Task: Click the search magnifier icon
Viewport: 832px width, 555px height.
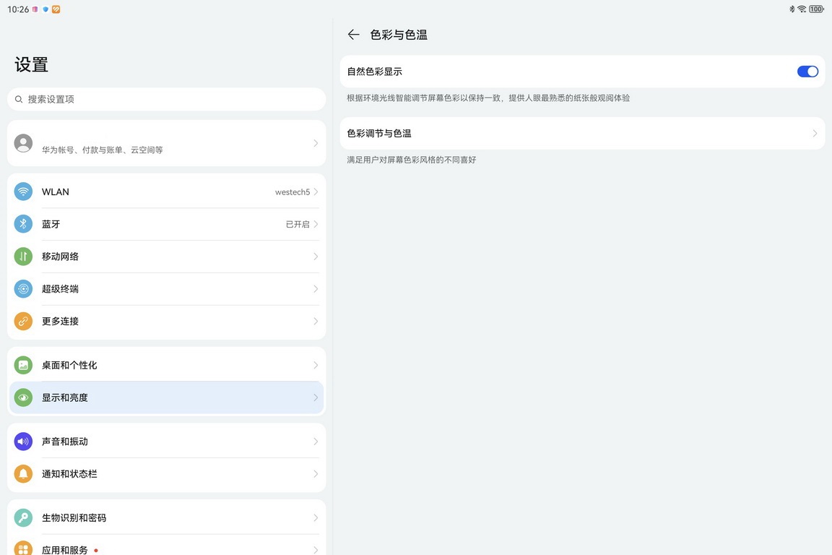Action: [x=19, y=99]
